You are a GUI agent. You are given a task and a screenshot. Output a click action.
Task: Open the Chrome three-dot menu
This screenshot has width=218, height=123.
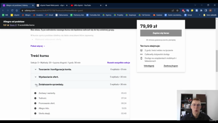click(x=215, y=11)
